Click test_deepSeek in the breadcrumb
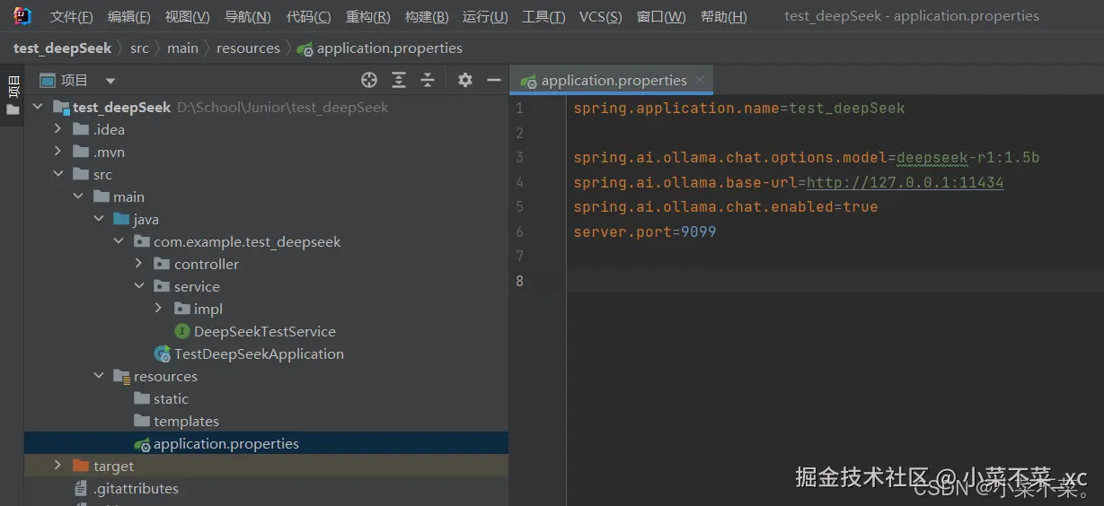Screen dimensions: 1104x506 click(x=62, y=48)
